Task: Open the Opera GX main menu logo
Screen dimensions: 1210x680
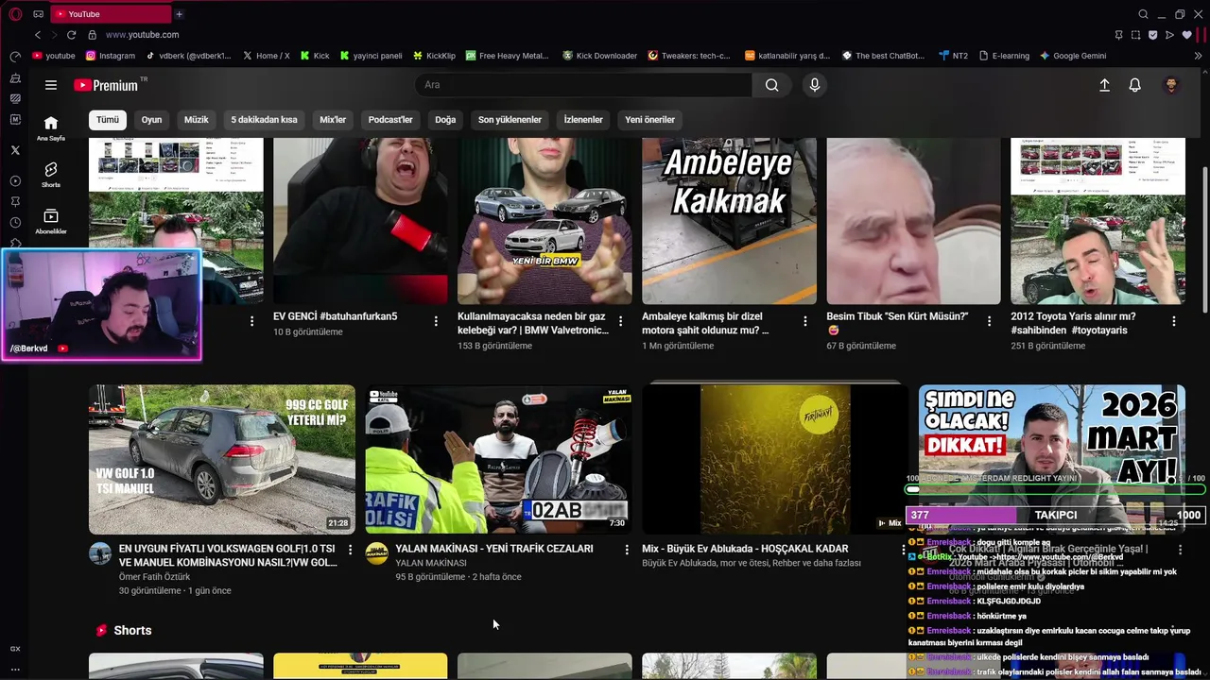Action: pyautogui.click(x=15, y=14)
